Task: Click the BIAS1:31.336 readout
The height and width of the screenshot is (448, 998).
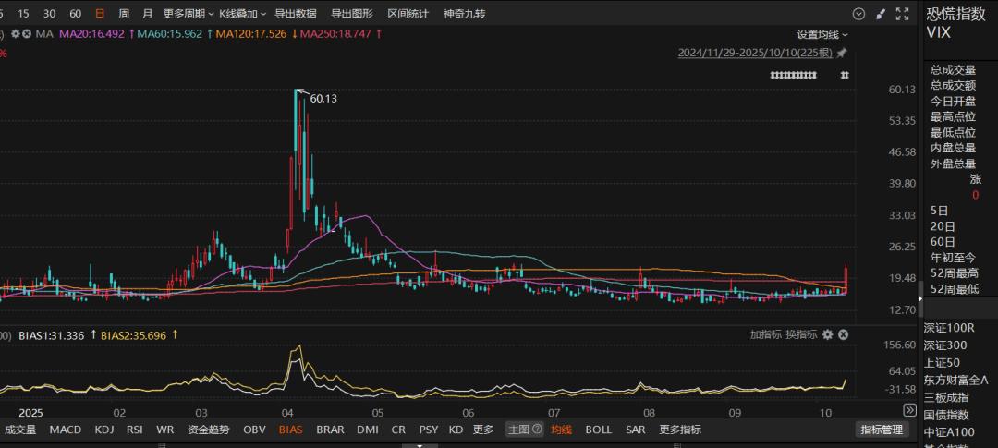Action: click(x=52, y=334)
